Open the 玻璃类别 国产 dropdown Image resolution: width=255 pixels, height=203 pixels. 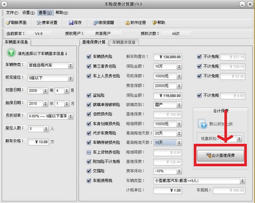click(168, 105)
